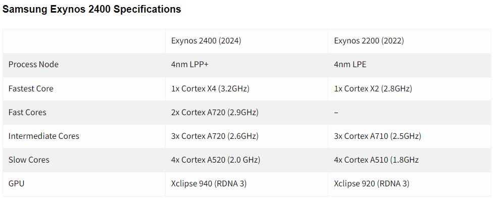Screen dimensions: 495x202
Task: Select the Exynos 2400 (2024) column header
Action: pos(206,41)
